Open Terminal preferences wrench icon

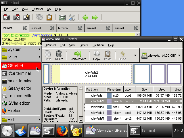(72, 18)
